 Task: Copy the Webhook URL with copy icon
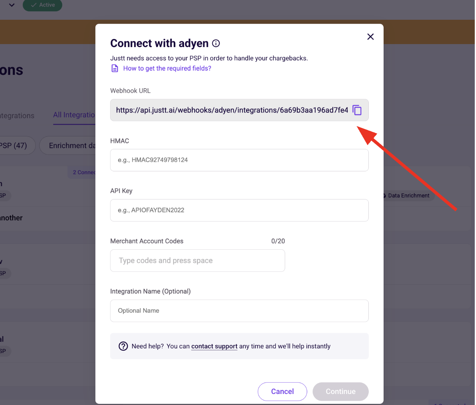(357, 110)
